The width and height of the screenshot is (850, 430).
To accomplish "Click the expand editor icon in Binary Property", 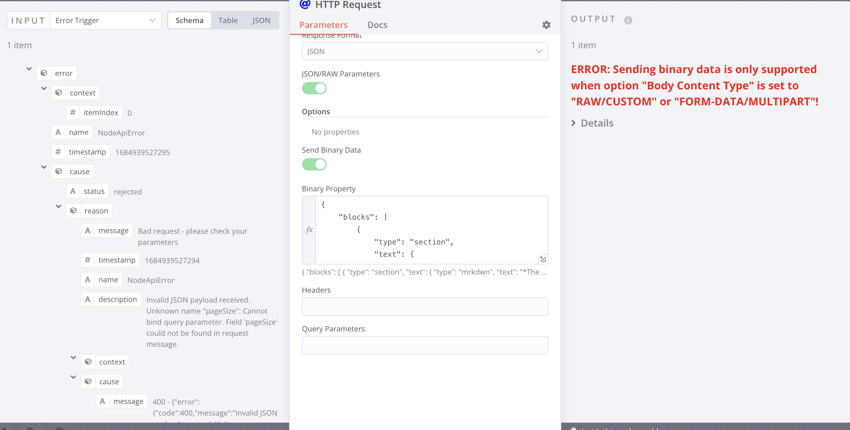I will click(543, 259).
